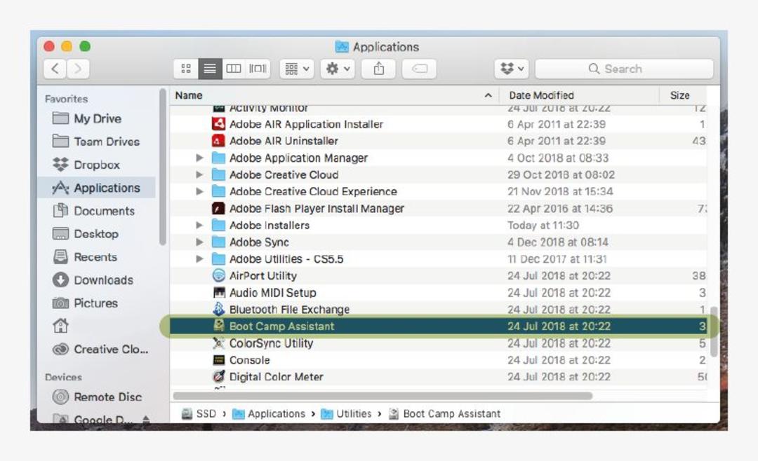Click Boot Camp Assistant in the path bar
Viewport: 758px width, 461px height.
pos(445,414)
